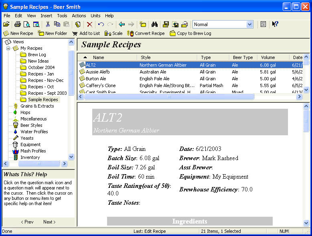Screen dimensions: 312x236
Task: Open Water Profiles view
Action: [x=34, y=132]
